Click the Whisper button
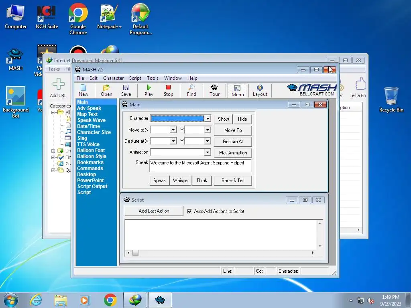The image size is (411, 308). 181,180
